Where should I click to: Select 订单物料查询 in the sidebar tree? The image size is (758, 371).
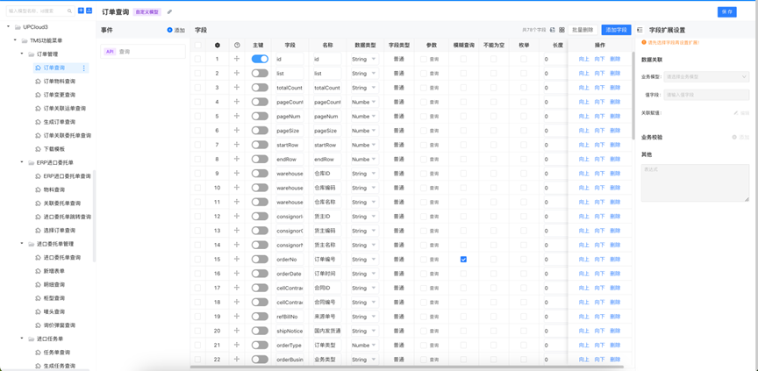(59, 82)
